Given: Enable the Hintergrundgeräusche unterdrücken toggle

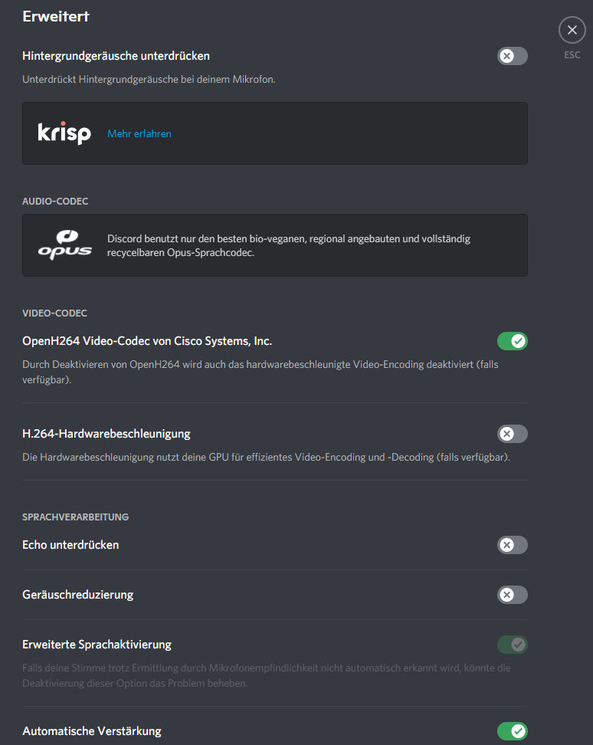Looking at the screenshot, I should click(512, 56).
